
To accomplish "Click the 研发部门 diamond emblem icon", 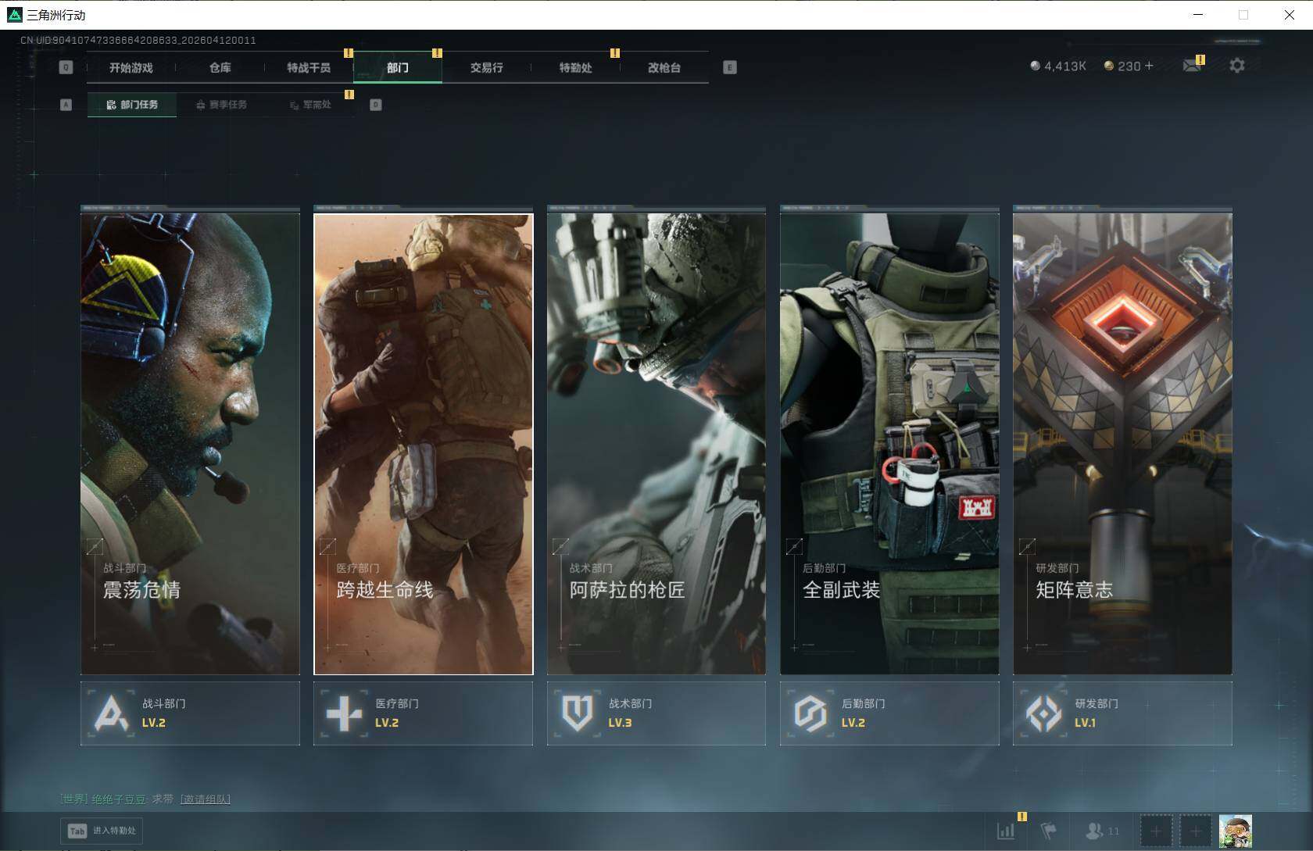I will coord(1043,713).
